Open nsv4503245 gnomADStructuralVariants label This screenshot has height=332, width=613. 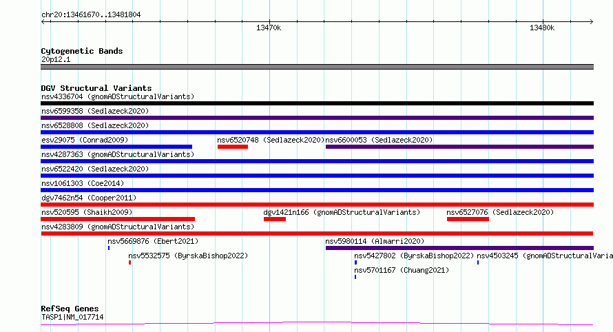coord(545,256)
